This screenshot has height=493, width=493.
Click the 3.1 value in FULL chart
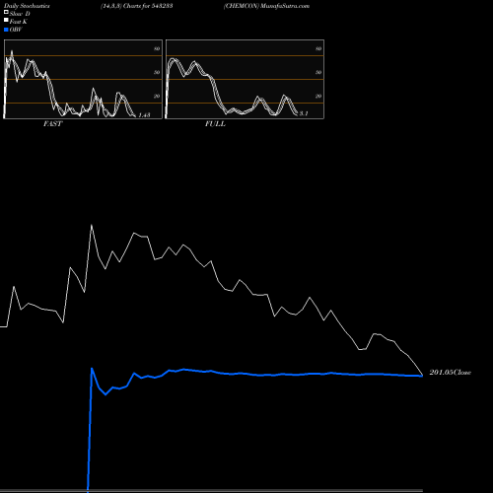click(x=304, y=113)
